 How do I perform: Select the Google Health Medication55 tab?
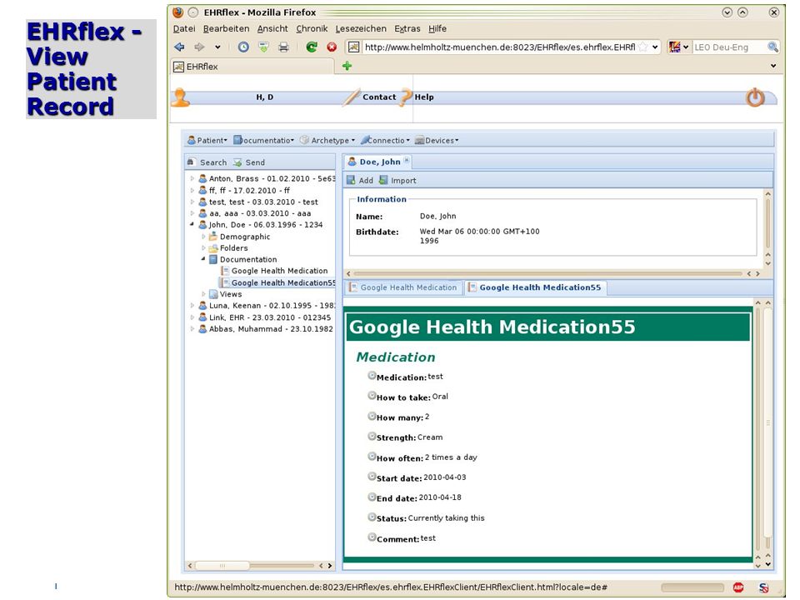[x=535, y=287]
